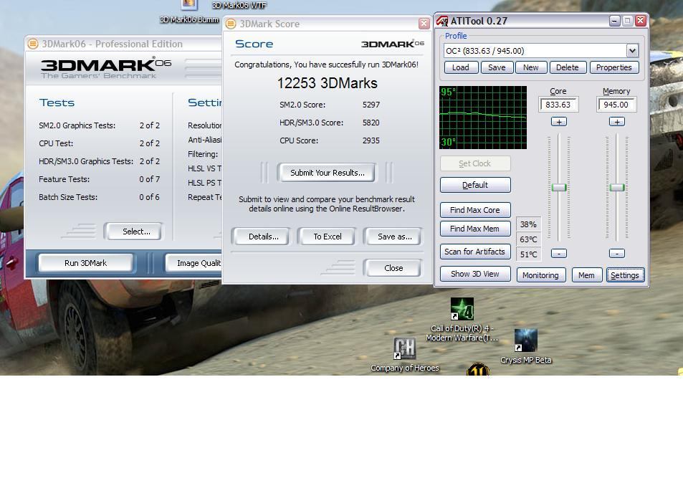This screenshot has height=496, width=683.
Task: Click the temperature graph in ATITool
Action: (x=483, y=118)
